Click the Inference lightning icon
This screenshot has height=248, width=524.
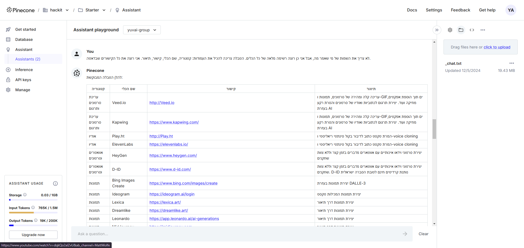point(8,70)
